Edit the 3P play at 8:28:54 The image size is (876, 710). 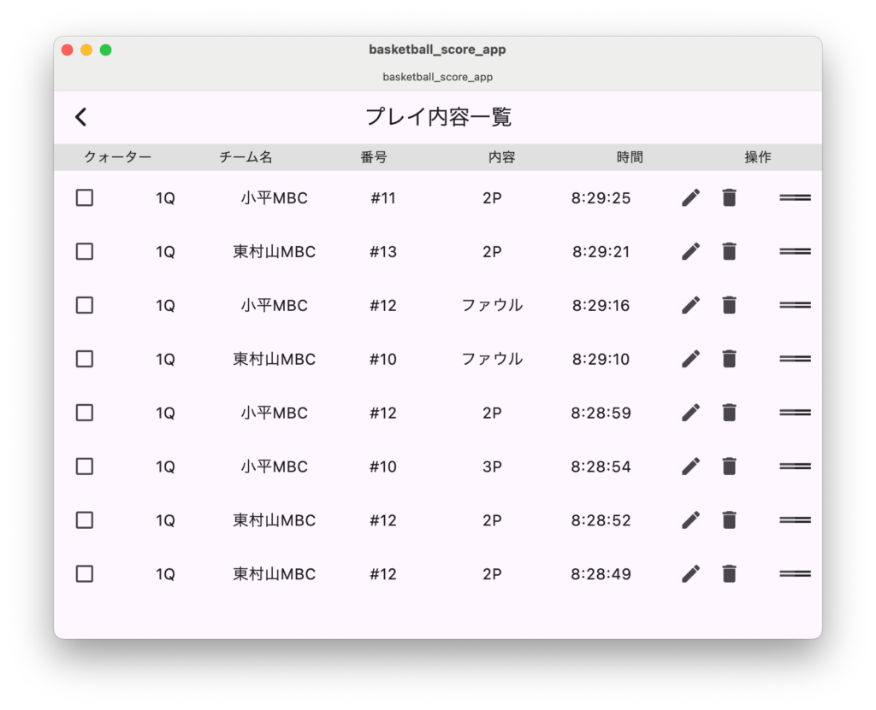click(691, 466)
